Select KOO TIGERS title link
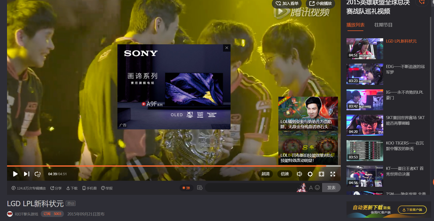 coord(405,146)
